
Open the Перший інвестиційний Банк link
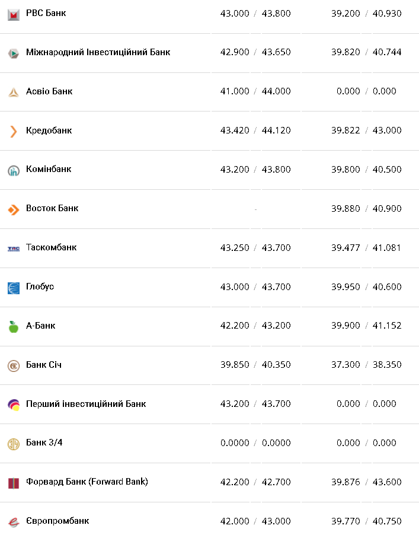click(x=86, y=404)
